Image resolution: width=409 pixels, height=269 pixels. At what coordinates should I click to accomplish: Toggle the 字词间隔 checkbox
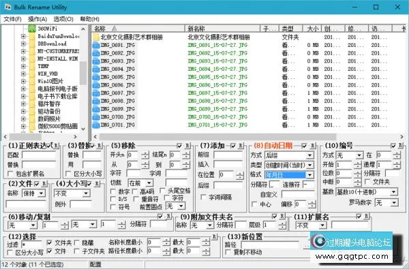pyautogui.click(x=203, y=197)
